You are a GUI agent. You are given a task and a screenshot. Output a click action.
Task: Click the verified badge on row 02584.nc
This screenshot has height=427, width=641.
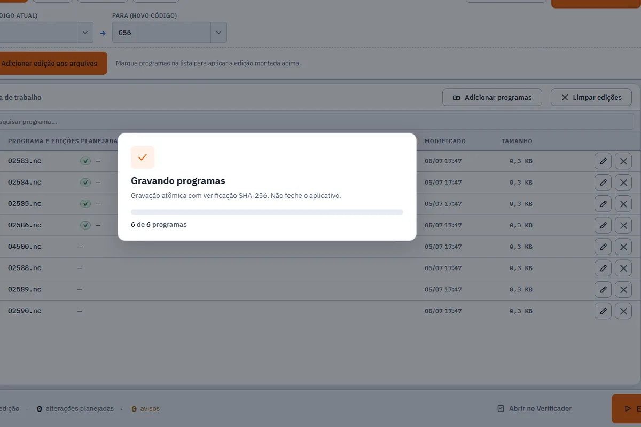coord(85,182)
